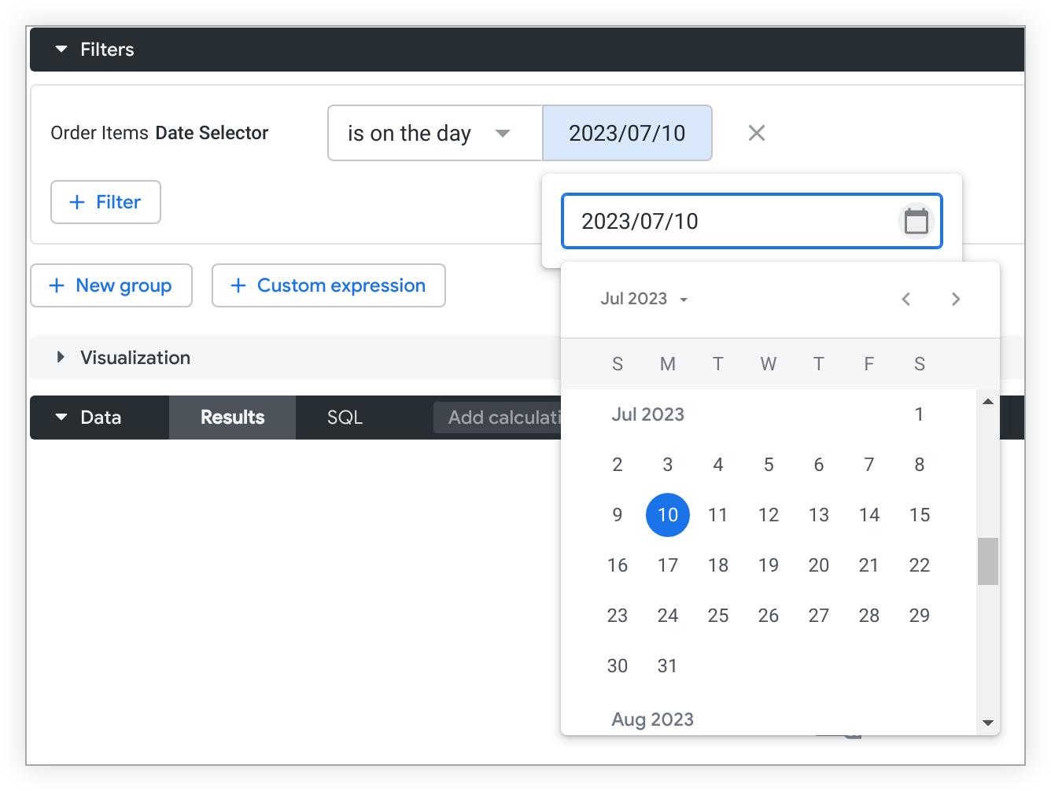Select the Results tab
This screenshot has width=1051, height=791.
tap(232, 418)
